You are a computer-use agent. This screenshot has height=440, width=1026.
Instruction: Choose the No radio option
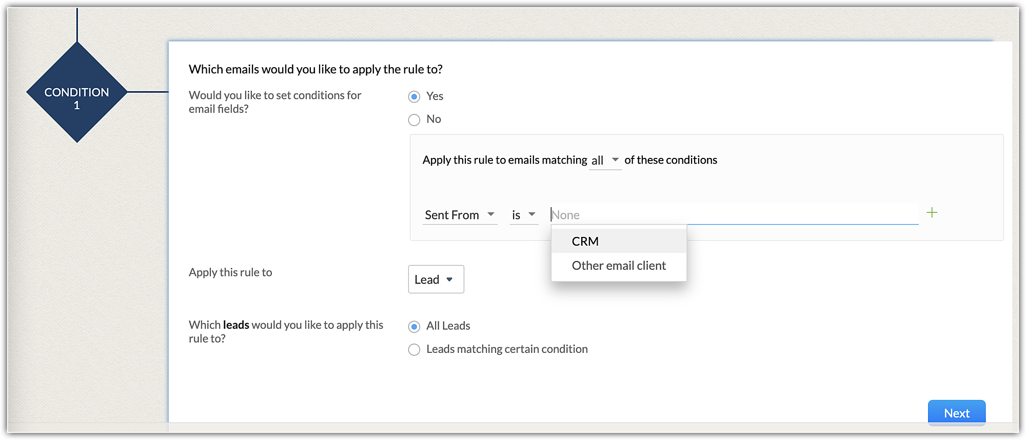[414, 120]
